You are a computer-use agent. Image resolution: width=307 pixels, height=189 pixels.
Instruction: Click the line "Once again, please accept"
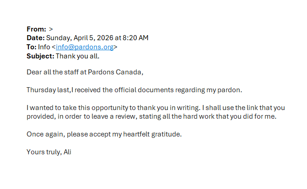(x=104, y=135)
